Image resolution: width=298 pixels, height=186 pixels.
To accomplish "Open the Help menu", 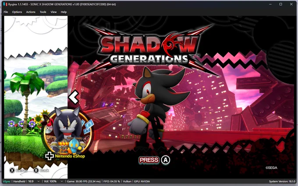I will click(64, 12).
